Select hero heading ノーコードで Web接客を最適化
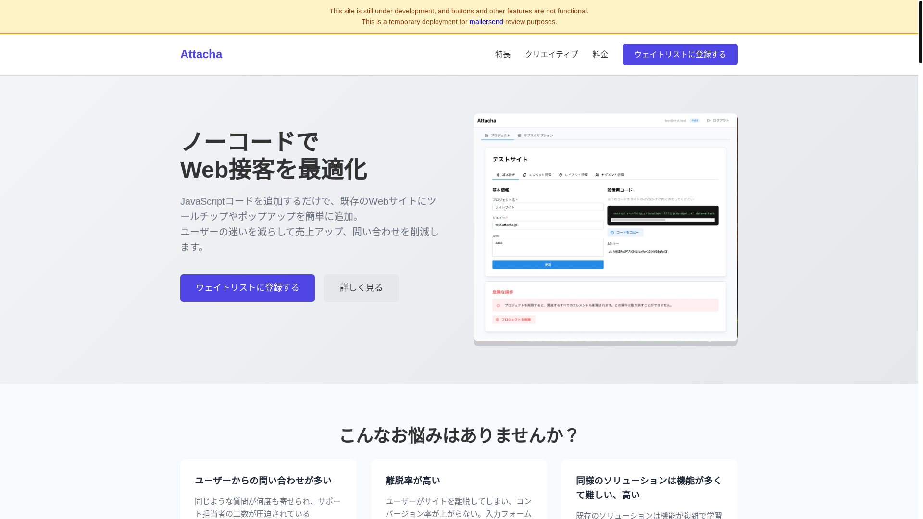The width and height of the screenshot is (923, 519). [x=274, y=156]
